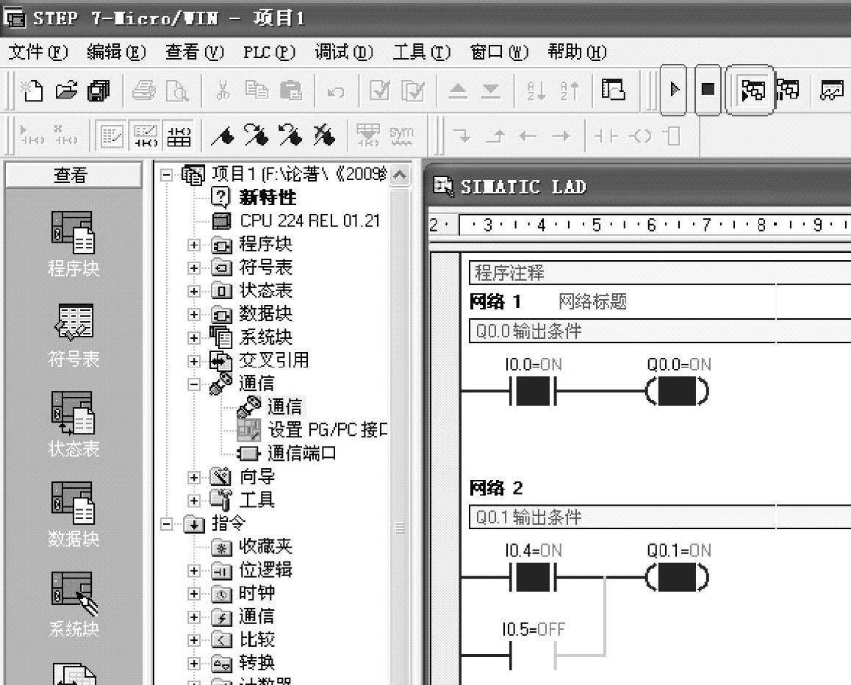Open 程序块 in the navigation bar
This screenshot has width=851, height=685.
click(x=73, y=244)
